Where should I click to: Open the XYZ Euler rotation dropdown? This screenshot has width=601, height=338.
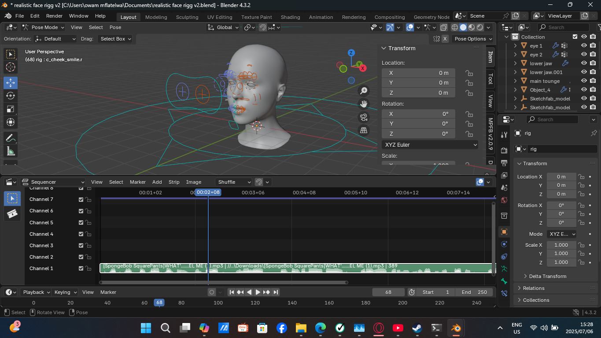tap(430, 145)
